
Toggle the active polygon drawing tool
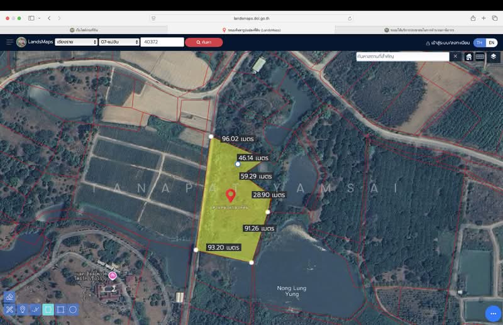[48, 309]
